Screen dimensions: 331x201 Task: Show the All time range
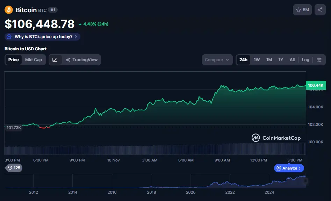click(x=292, y=60)
